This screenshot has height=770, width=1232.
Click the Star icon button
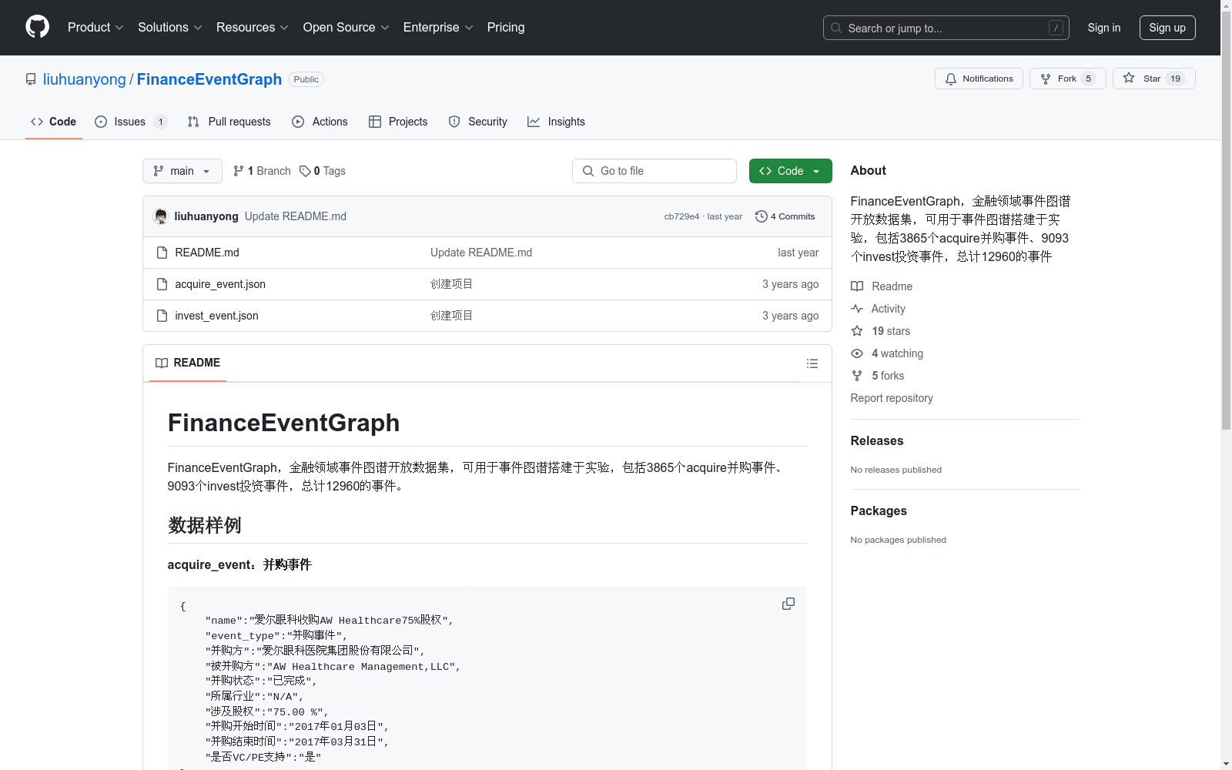pyautogui.click(x=1129, y=78)
